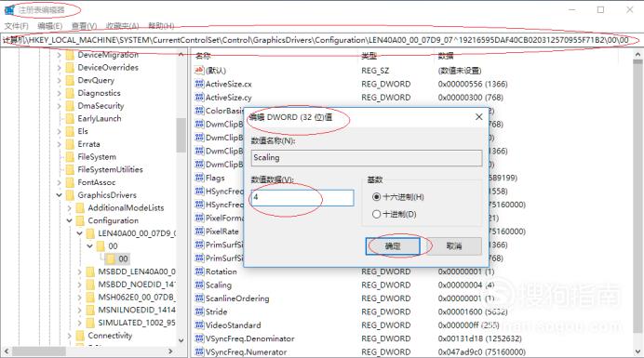This screenshot has width=644, height=358.
Task: Select the 十进制(D) decimal radio button
Action: tap(376, 214)
